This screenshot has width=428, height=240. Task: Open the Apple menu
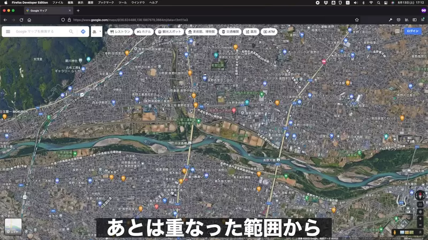pos(5,3)
